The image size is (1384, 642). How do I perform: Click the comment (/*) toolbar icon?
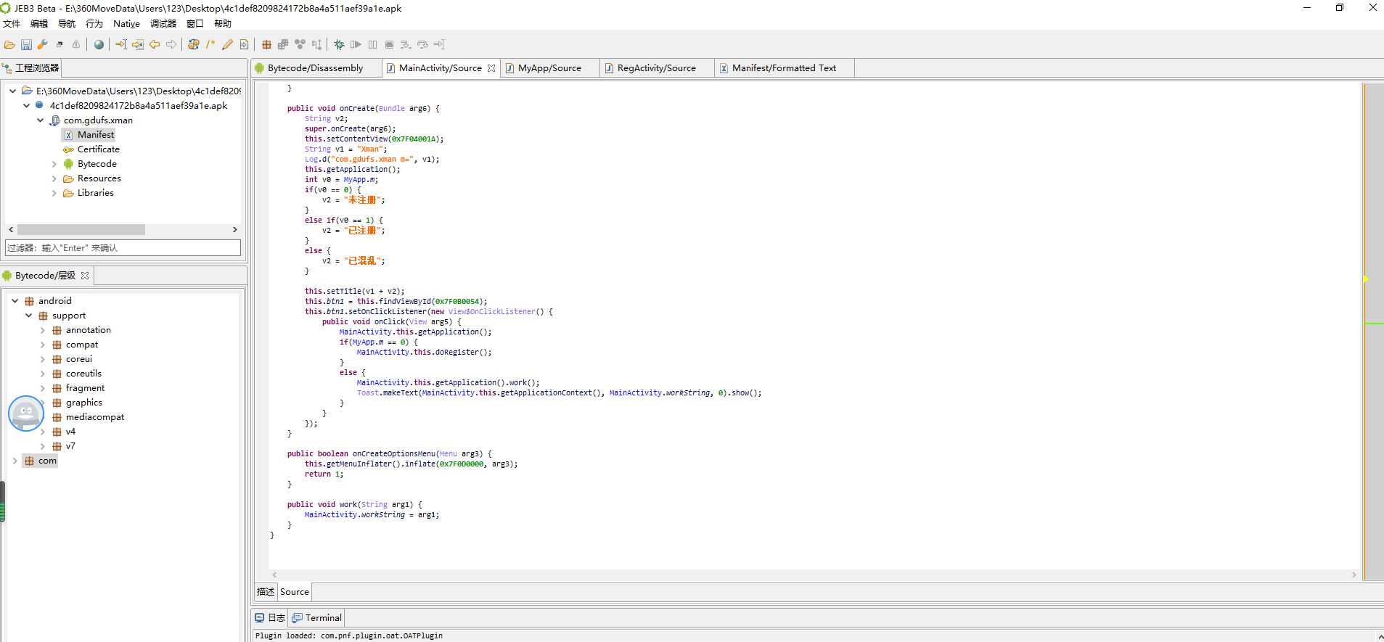pos(210,45)
